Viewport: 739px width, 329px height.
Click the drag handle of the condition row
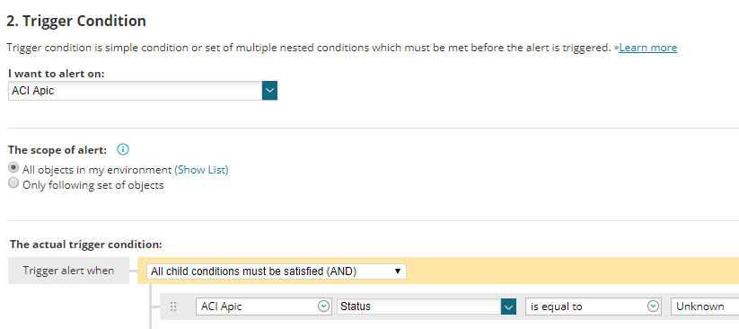pyautogui.click(x=173, y=307)
